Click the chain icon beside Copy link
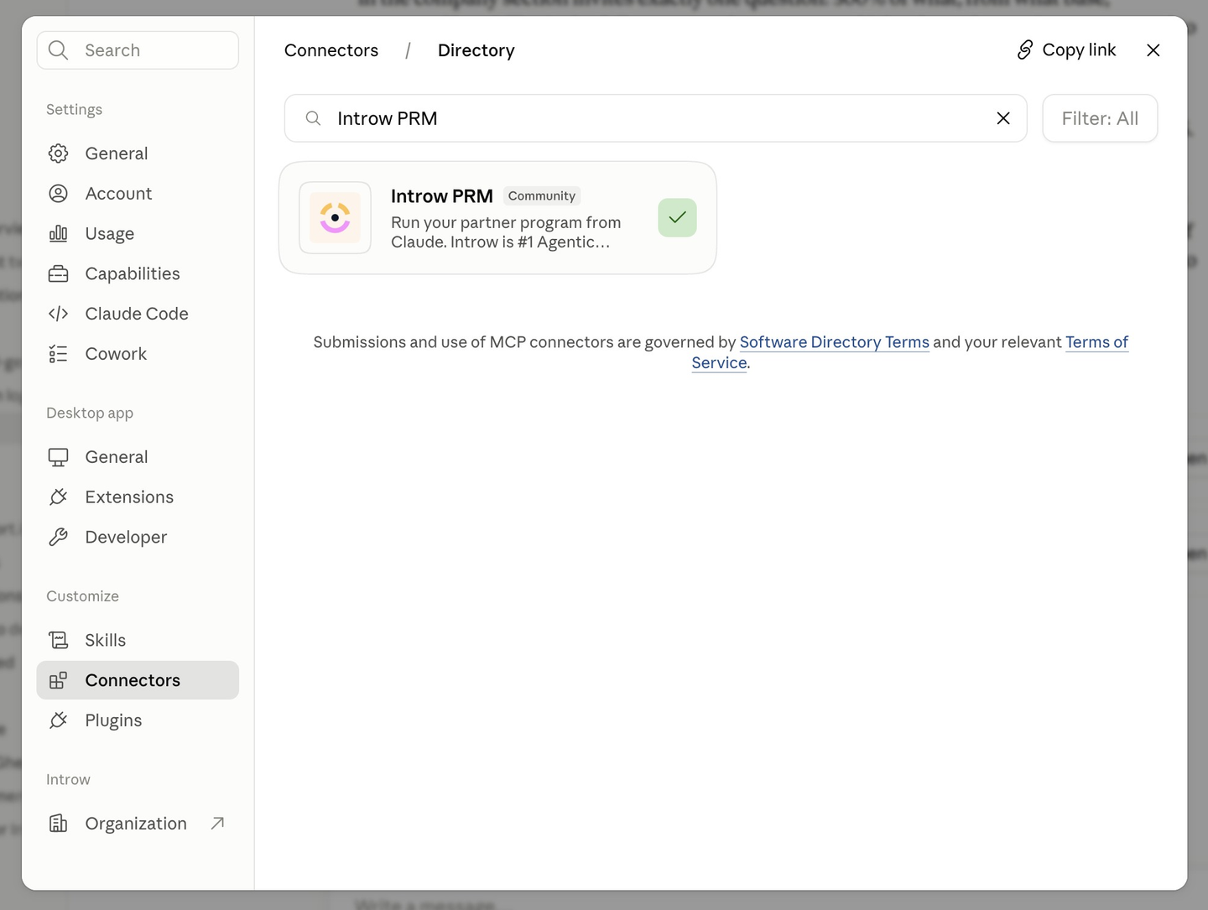1208x910 pixels. 1024,50
